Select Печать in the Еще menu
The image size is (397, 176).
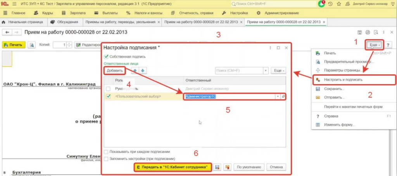354,53
